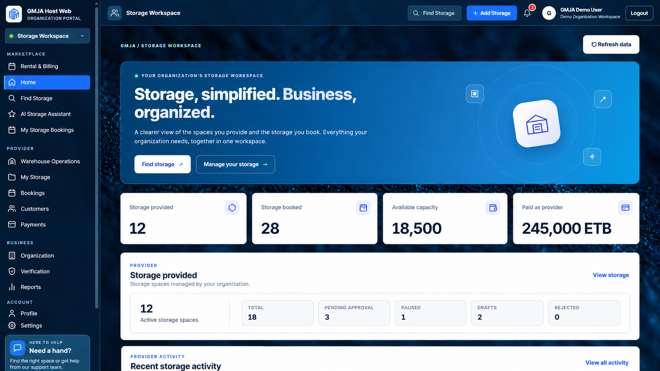This screenshot has width=660, height=371.
Task: Click the Available capacity card wallet icon
Action: click(x=493, y=208)
